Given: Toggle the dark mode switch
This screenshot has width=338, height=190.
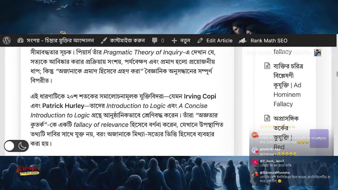Looking at the screenshot, I should 16,146.
